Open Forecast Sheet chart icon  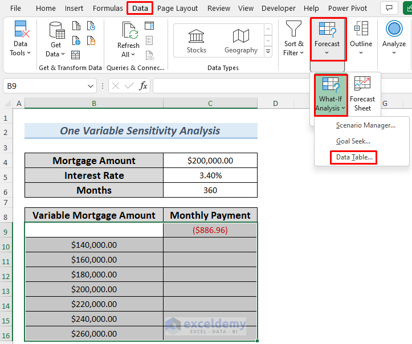pyautogui.click(x=362, y=84)
